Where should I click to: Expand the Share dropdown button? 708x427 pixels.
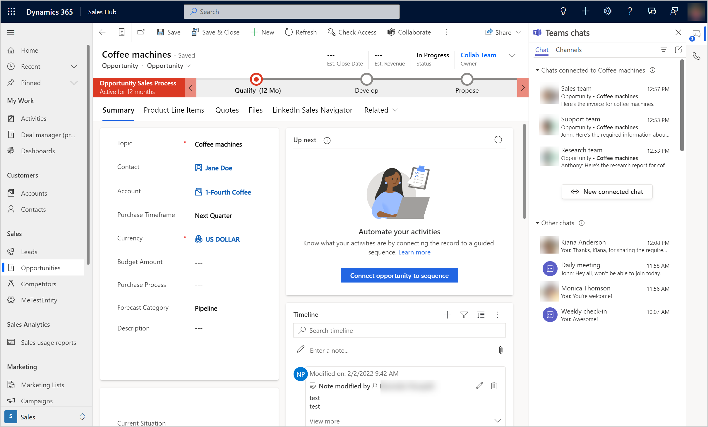(520, 32)
